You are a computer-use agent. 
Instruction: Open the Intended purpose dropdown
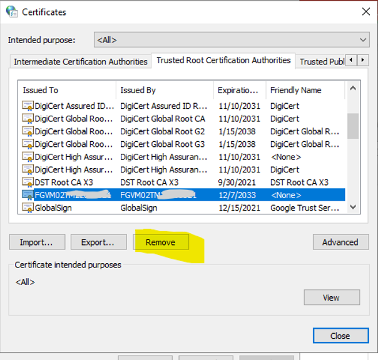click(x=232, y=40)
